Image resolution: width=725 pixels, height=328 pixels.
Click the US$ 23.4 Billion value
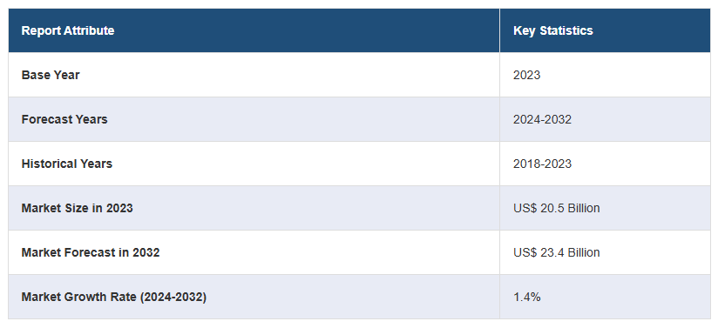pyautogui.click(x=557, y=252)
